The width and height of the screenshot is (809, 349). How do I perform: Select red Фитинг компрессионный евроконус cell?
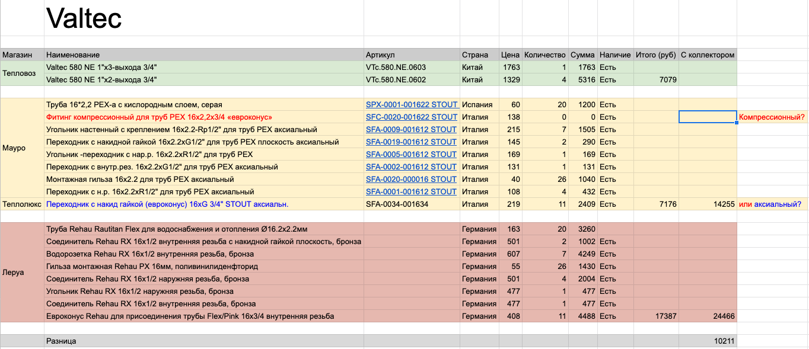[x=204, y=117]
